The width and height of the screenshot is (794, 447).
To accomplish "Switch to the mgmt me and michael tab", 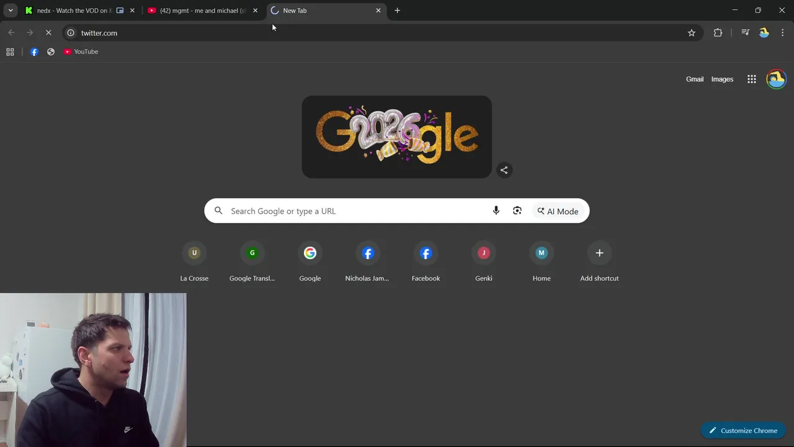I will 203,11.
